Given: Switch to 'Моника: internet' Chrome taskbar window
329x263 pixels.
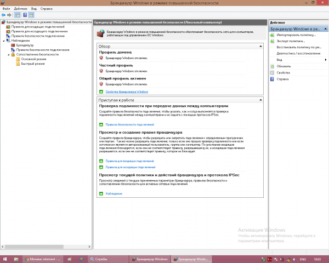Looking at the screenshot, I should click(x=43, y=259).
